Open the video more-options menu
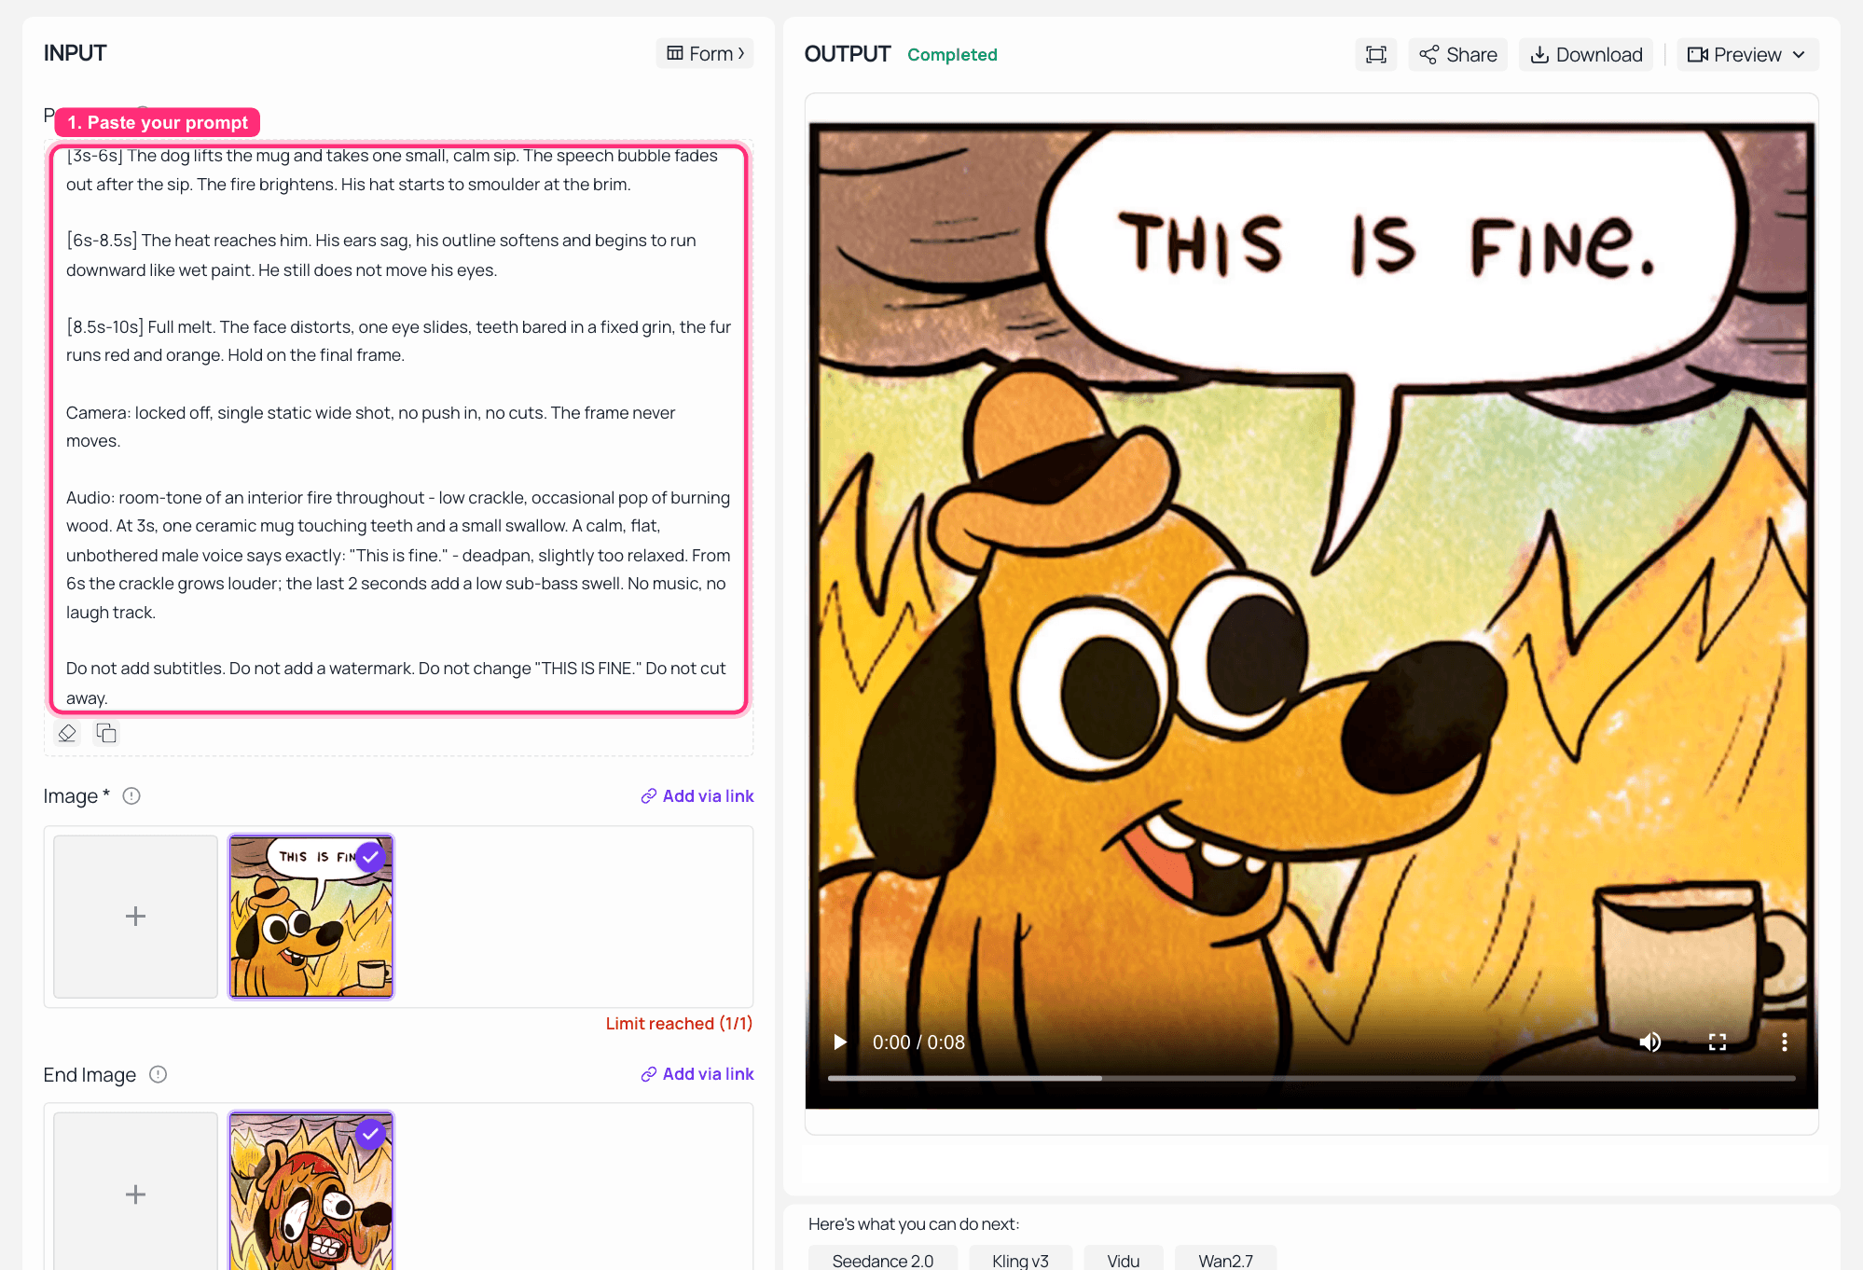 tap(1784, 1042)
